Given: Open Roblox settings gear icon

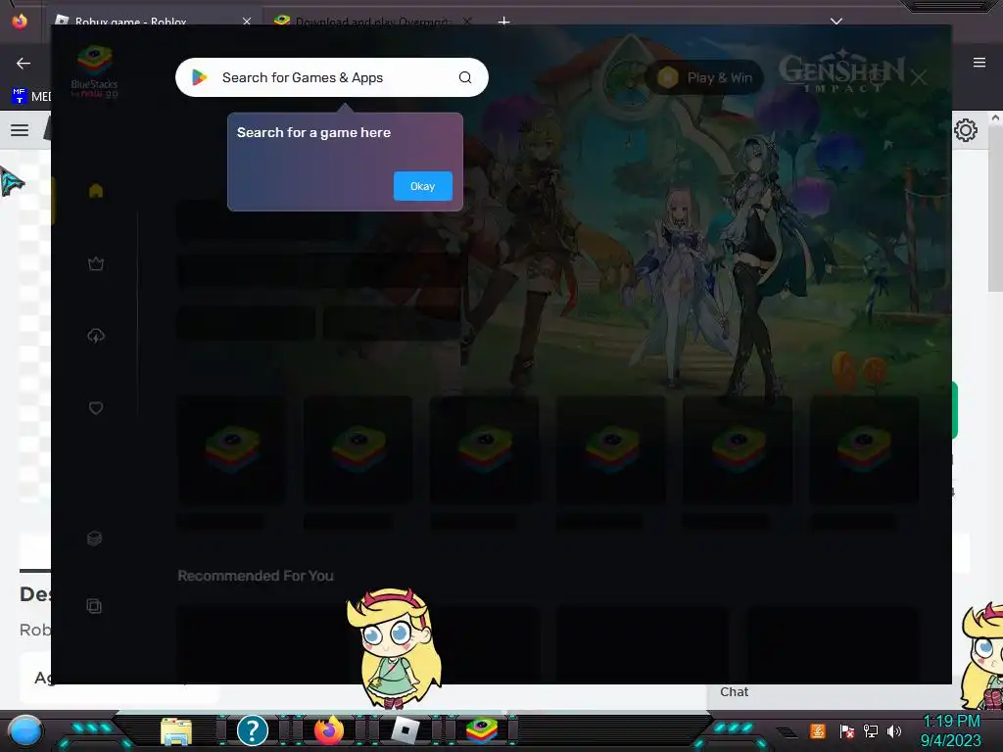Looking at the screenshot, I should tap(966, 130).
